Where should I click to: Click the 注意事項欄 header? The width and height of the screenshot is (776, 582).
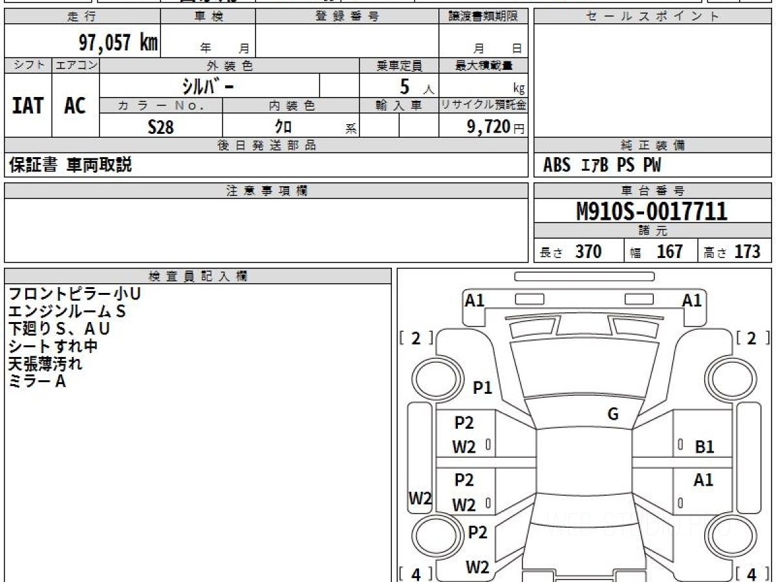pyautogui.click(x=266, y=191)
